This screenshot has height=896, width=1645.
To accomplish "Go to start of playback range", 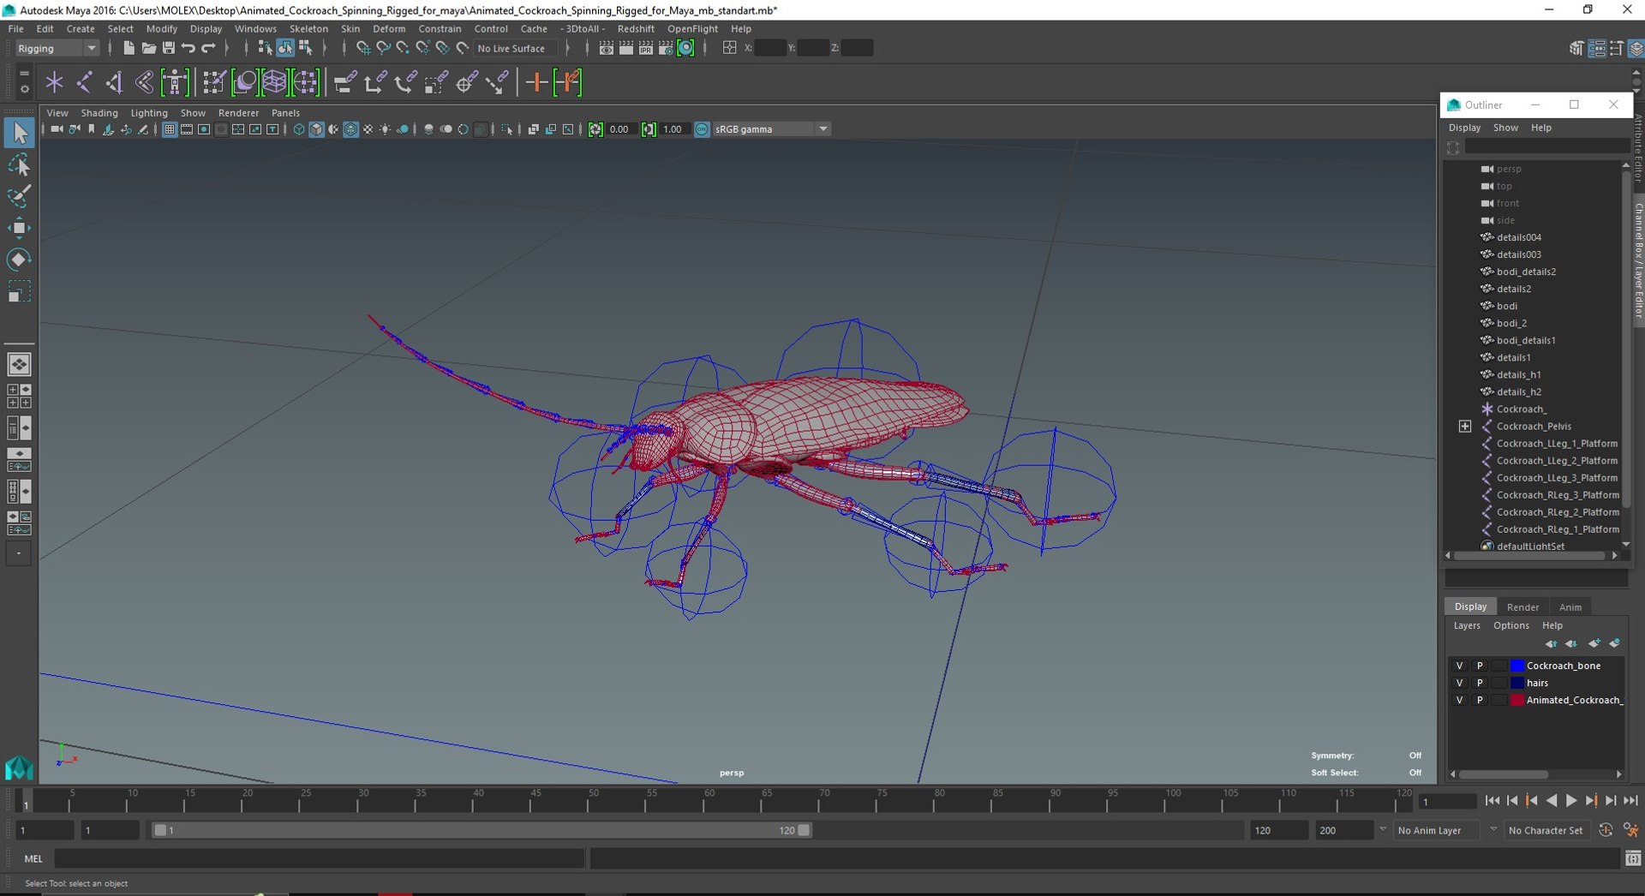I will pos(1492,801).
